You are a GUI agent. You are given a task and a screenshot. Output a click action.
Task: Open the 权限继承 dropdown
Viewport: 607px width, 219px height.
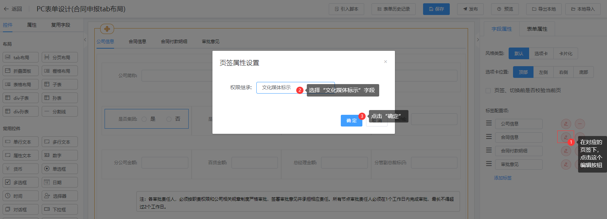(x=295, y=88)
